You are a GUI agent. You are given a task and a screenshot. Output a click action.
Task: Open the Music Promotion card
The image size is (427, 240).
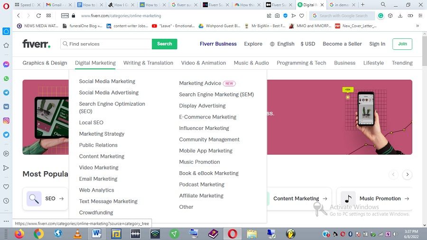tap(375, 199)
